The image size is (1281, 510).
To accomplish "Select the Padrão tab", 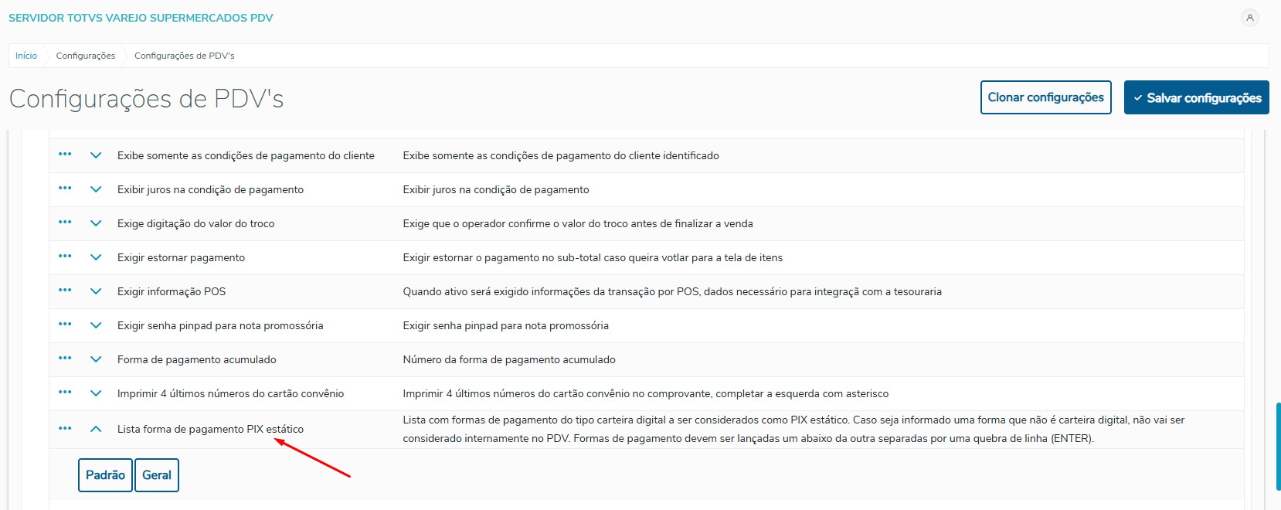I will (105, 475).
